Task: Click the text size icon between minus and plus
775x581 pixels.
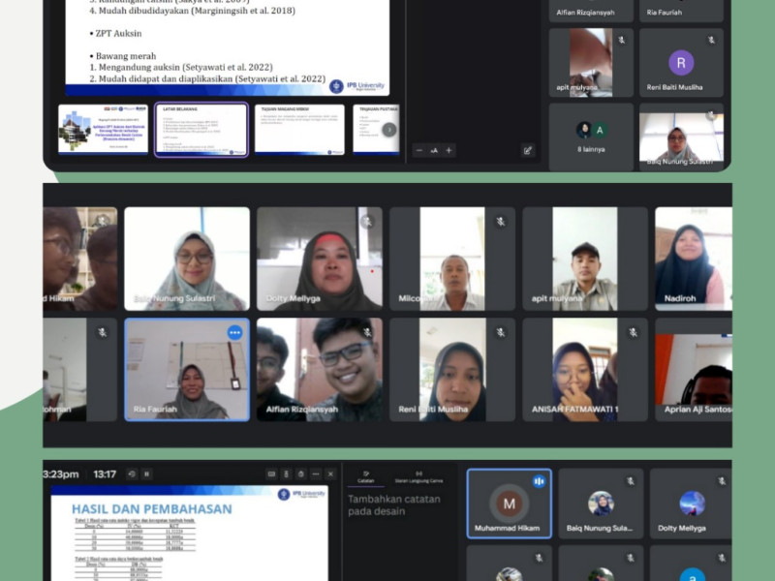Action: pos(434,151)
